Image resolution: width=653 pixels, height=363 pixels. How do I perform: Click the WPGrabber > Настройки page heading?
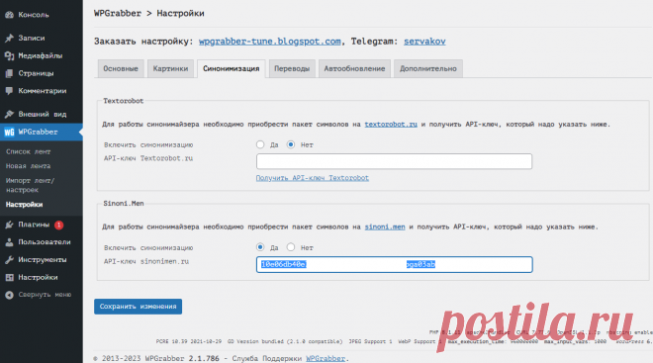tap(149, 14)
